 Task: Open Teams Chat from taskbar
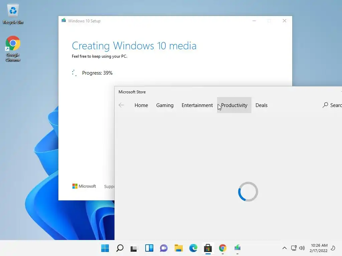[164, 248]
